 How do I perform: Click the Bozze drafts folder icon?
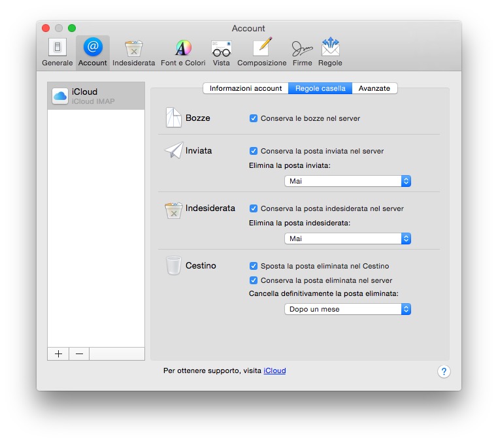174,117
